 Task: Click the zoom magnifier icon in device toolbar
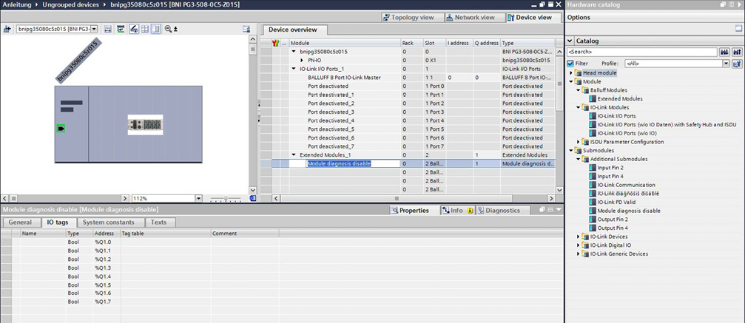tap(168, 29)
